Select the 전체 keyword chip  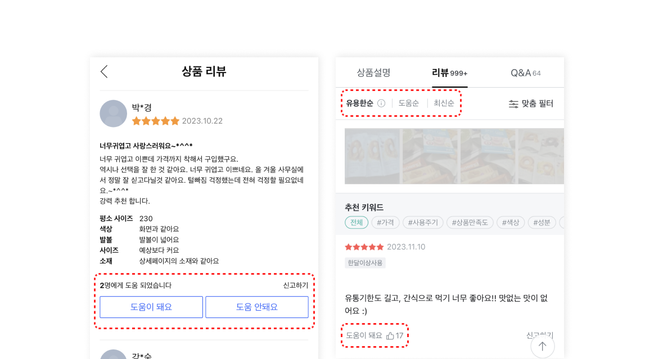coord(357,222)
